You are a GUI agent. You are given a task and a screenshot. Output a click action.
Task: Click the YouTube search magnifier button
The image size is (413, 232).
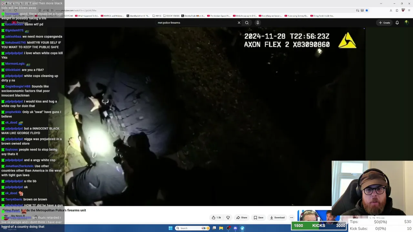click(247, 23)
